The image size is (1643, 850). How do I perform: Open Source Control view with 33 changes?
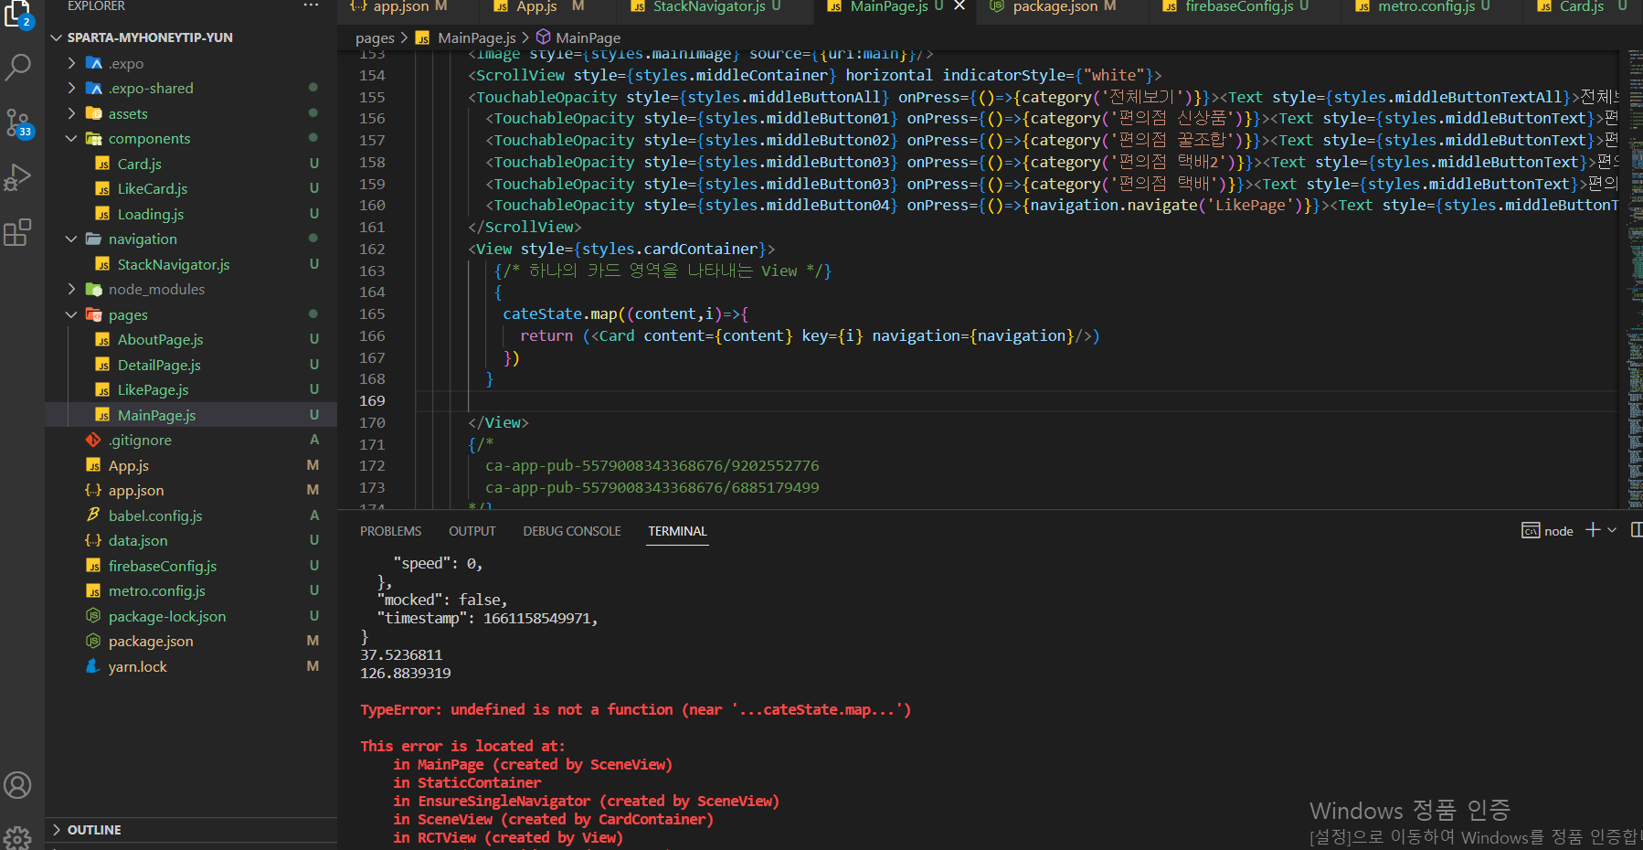17,122
